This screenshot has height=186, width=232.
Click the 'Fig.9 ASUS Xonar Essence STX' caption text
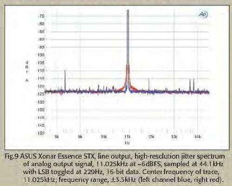coord(50,156)
